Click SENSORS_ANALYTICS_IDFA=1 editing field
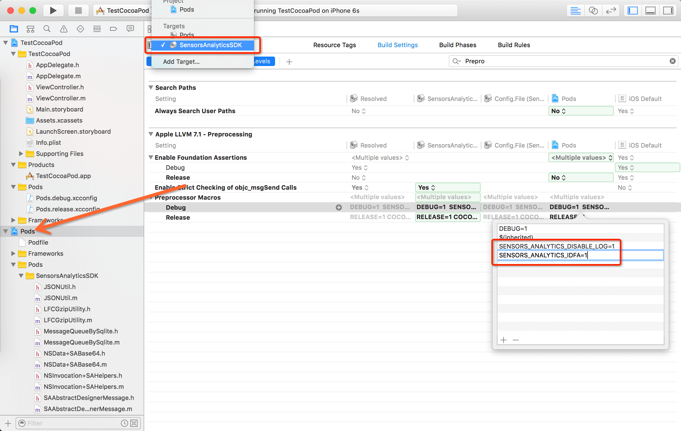The width and height of the screenshot is (681, 431). (580, 255)
